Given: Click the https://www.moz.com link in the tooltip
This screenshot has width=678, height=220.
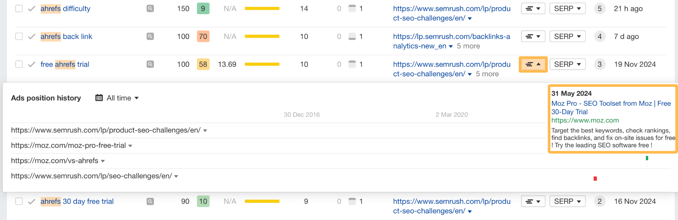Looking at the screenshot, I should [x=585, y=120].
